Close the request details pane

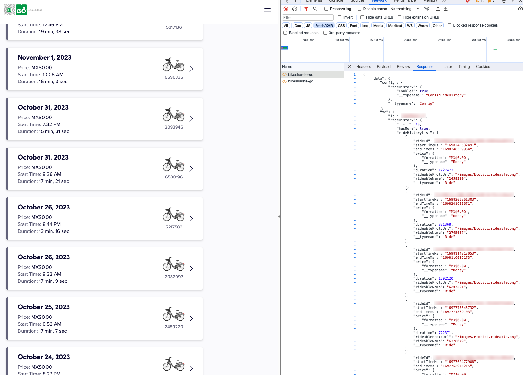click(349, 67)
